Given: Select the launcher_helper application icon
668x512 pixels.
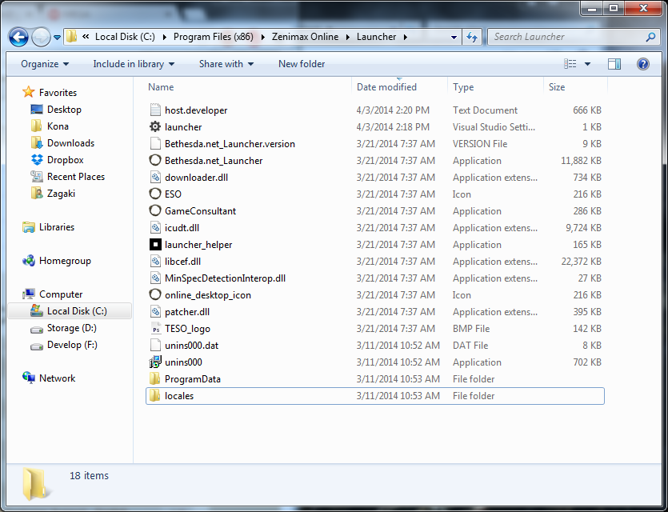Looking at the screenshot, I should tap(155, 245).
